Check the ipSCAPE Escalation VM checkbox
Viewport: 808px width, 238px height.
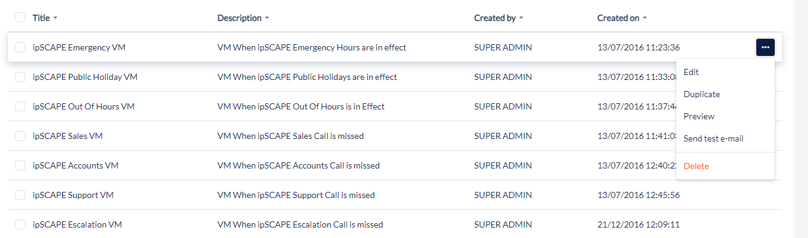pyautogui.click(x=20, y=224)
